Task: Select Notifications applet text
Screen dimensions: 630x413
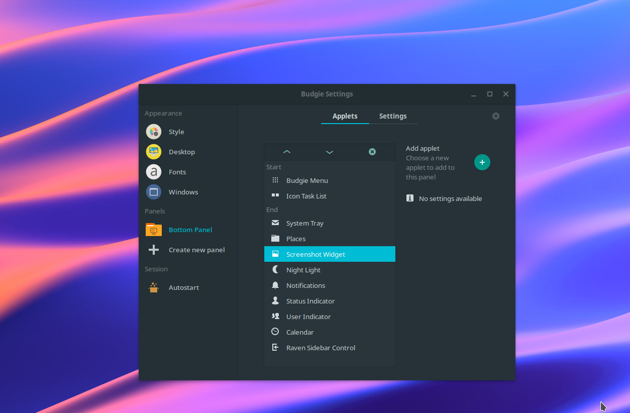Action: click(x=306, y=286)
